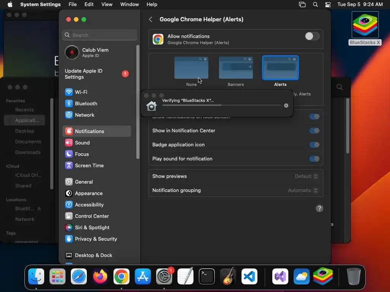Select Notifications in settings sidebar
The height and width of the screenshot is (292, 390).
96,131
